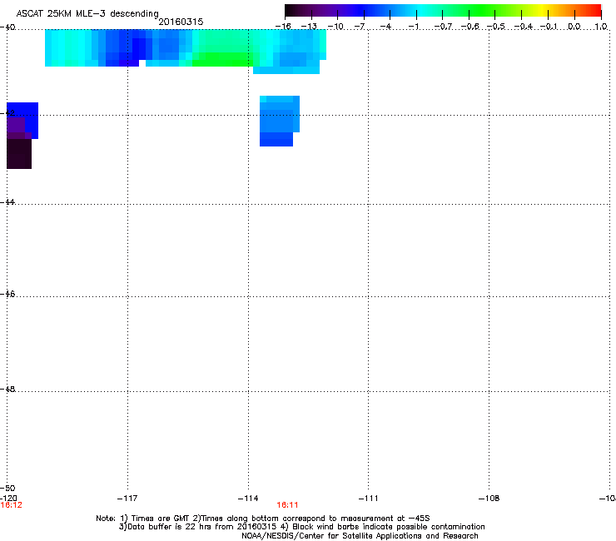Click the -117 longitude axis label

[x=127, y=499]
